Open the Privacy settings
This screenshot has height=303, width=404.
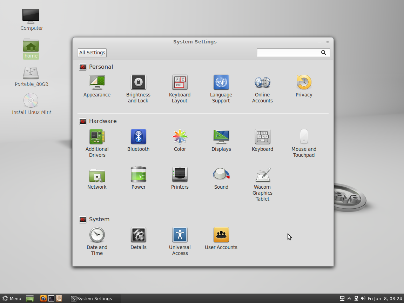(x=304, y=86)
